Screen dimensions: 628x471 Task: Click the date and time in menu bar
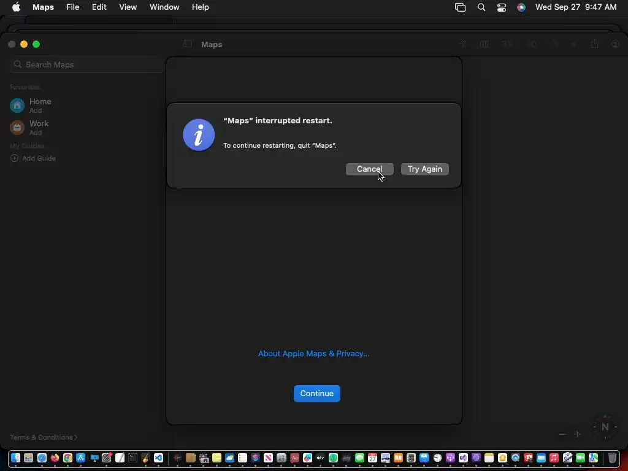(576, 7)
